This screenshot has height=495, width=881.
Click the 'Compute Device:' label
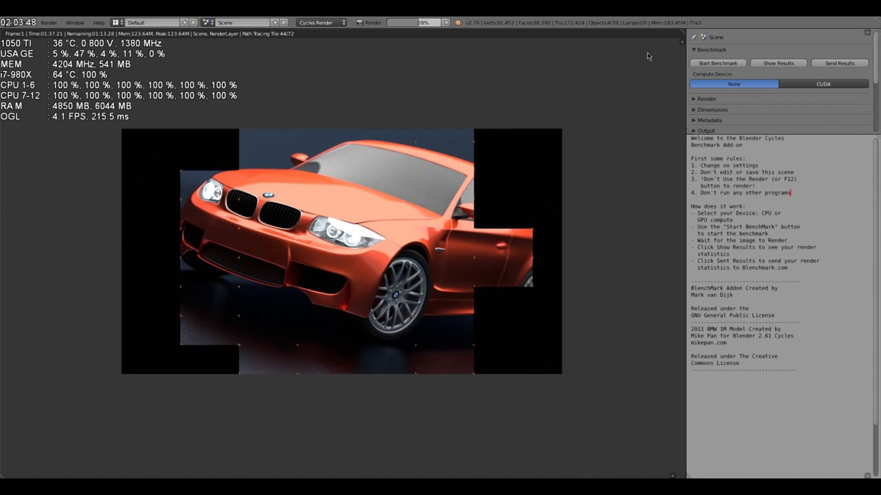pos(712,74)
